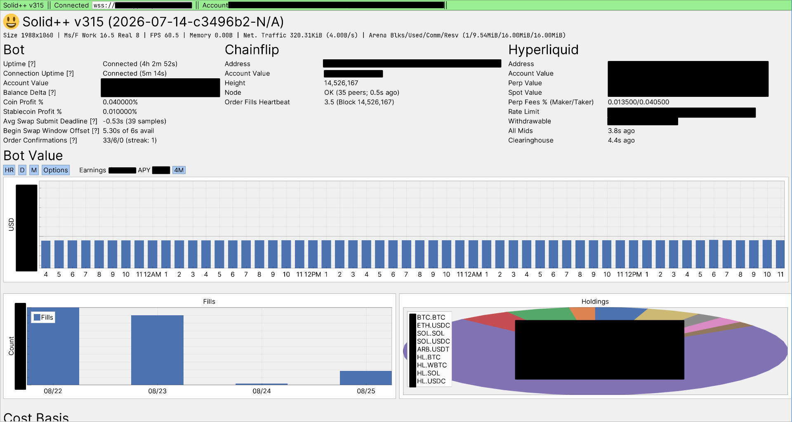792x422 pixels.
Task: Click the Hyperliquid Withdrawable label
Action: coord(530,121)
